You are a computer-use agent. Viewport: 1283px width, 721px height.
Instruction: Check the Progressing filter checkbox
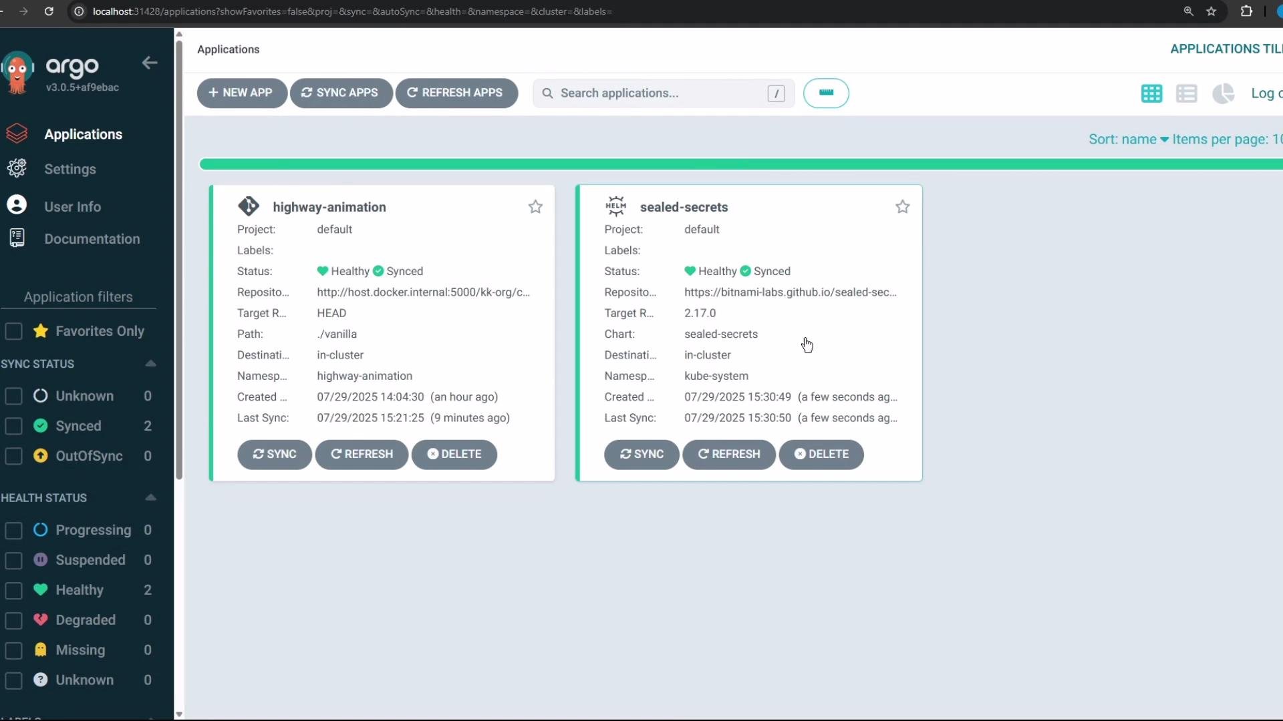click(14, 531)
